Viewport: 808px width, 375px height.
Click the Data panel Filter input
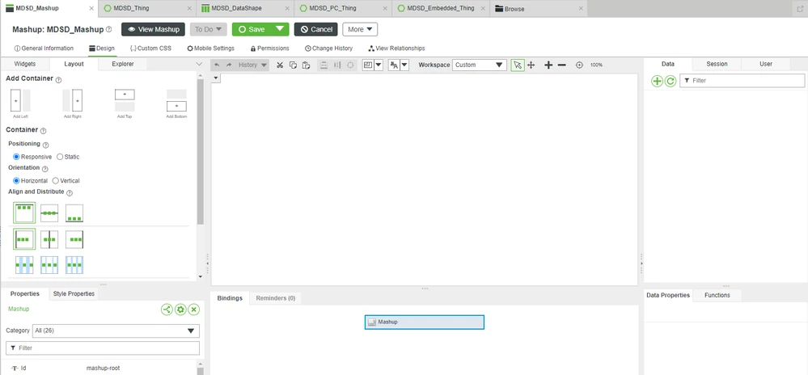[x=742, y=81]
